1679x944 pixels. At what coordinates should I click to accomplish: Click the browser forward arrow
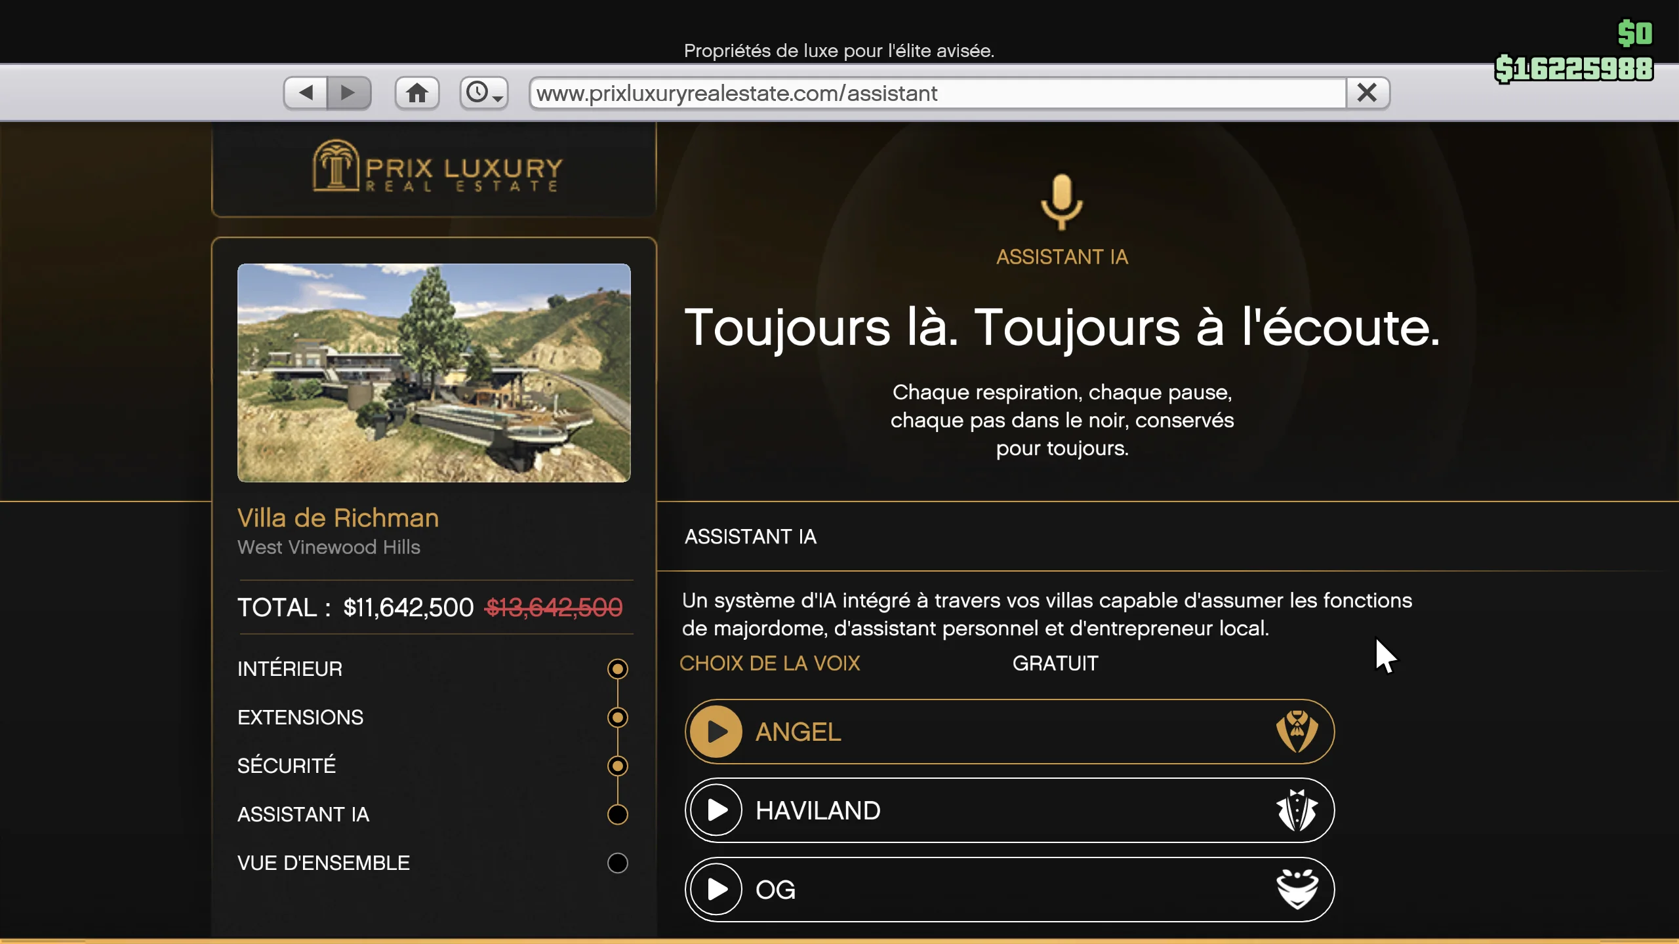pyautogui.click(x=348, y=92)
